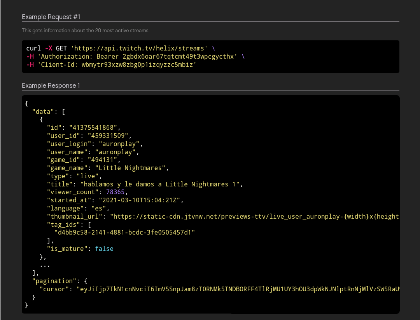Click the thumbnail_url static-cdn link text
This screenshot has height=320, width=420.
click(254, 216)
